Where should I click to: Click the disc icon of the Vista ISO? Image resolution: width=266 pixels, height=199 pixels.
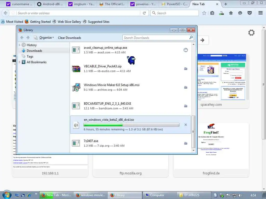coord(76,125)
